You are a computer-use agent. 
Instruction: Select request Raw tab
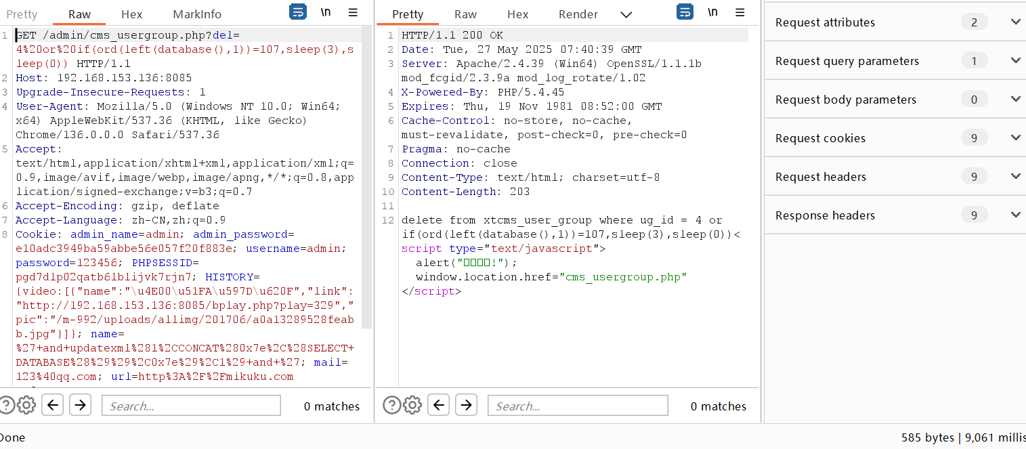(x=80, y=14)
